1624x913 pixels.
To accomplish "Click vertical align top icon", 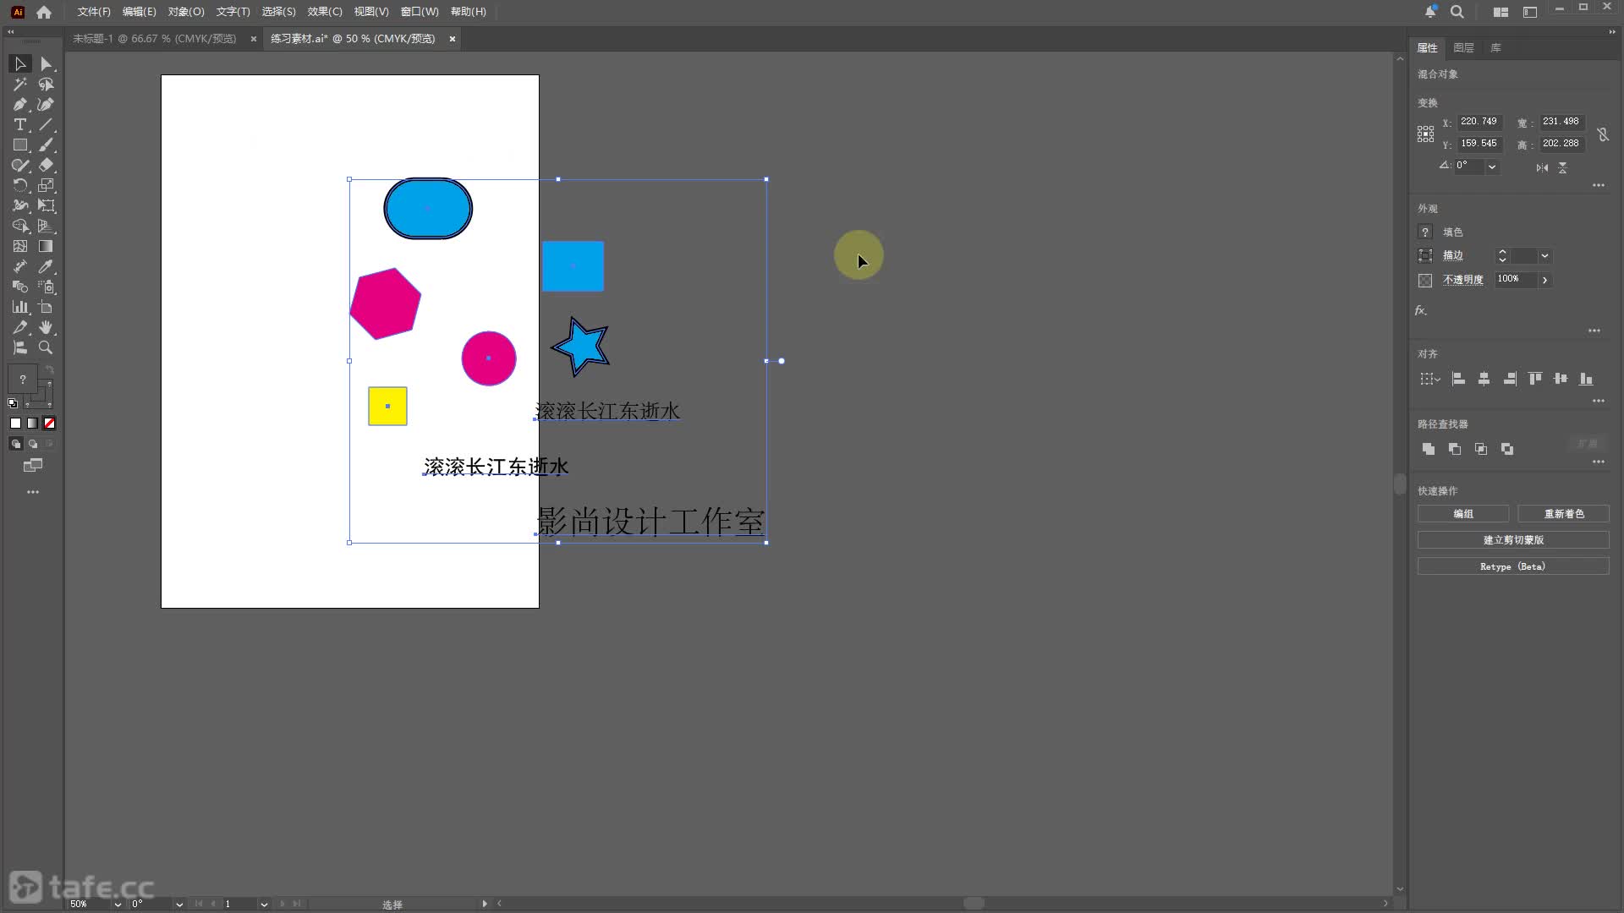I will [1535, 380].
